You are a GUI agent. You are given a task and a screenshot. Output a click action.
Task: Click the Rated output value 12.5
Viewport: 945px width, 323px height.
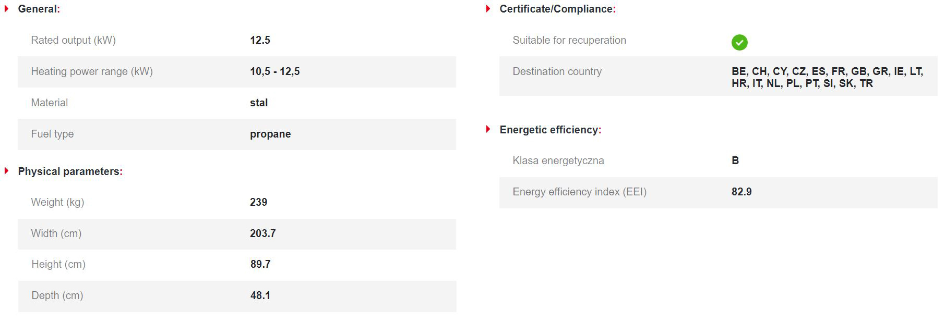point(260,40)
